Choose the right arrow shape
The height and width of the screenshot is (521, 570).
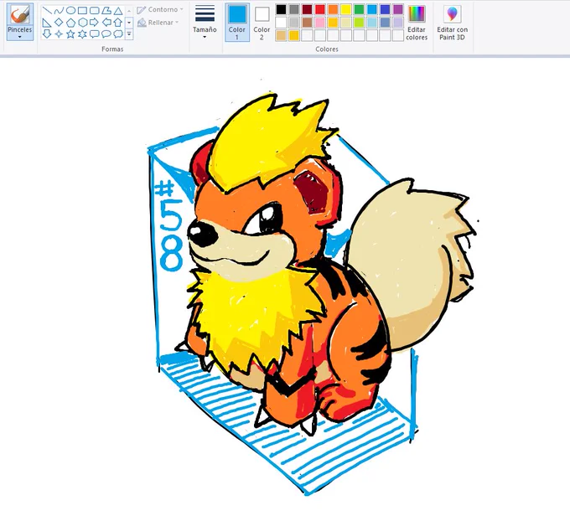94,23
